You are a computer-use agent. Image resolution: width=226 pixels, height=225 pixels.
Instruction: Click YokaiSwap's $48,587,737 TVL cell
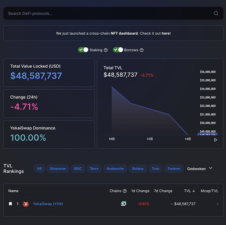[184, 204]
